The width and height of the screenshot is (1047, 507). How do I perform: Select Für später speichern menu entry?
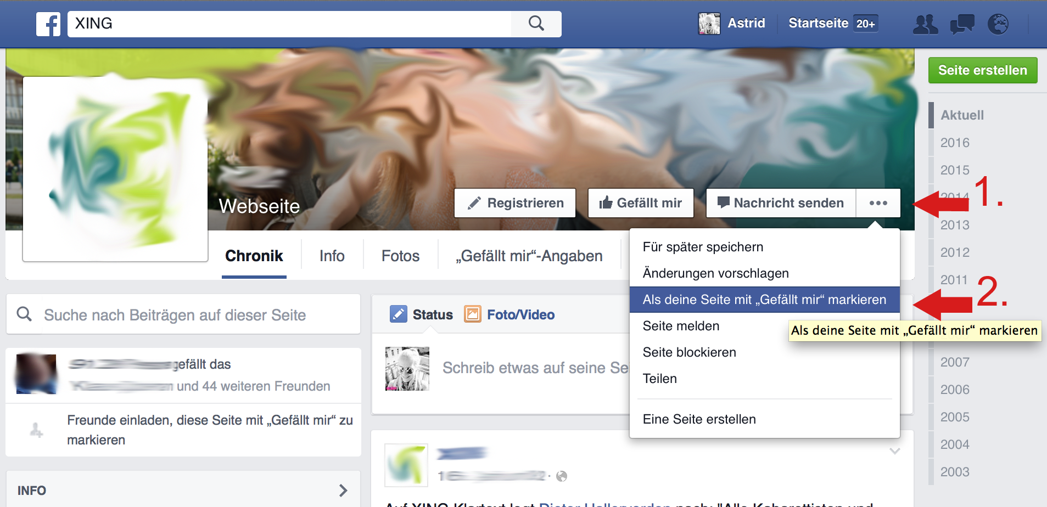pos(765,247)
